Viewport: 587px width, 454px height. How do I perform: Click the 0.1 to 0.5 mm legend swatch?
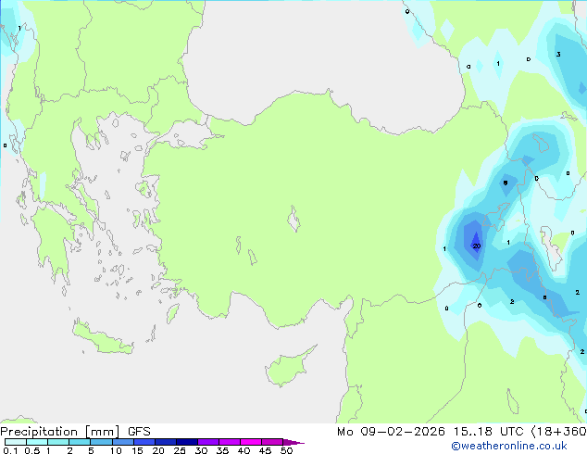(16, 442)
